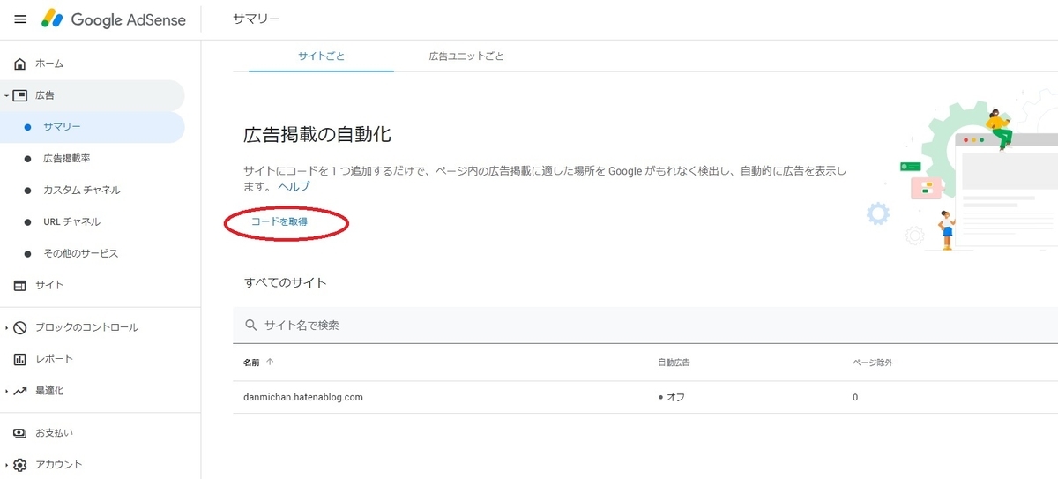Click danmichan.hatenablog.com site row
The height and width of the screenshot is (479, 1058).
(645, 397)
